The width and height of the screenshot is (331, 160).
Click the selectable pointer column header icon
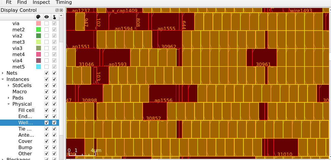pos(54,17)
